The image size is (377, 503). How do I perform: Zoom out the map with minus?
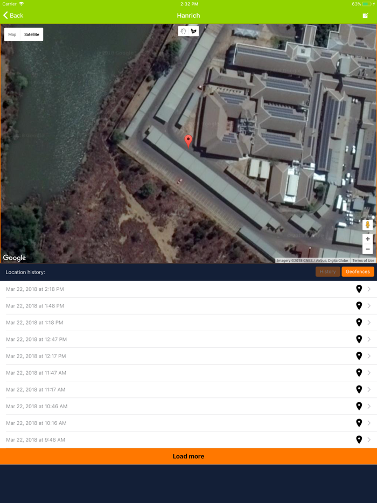[x=368, y=249]
